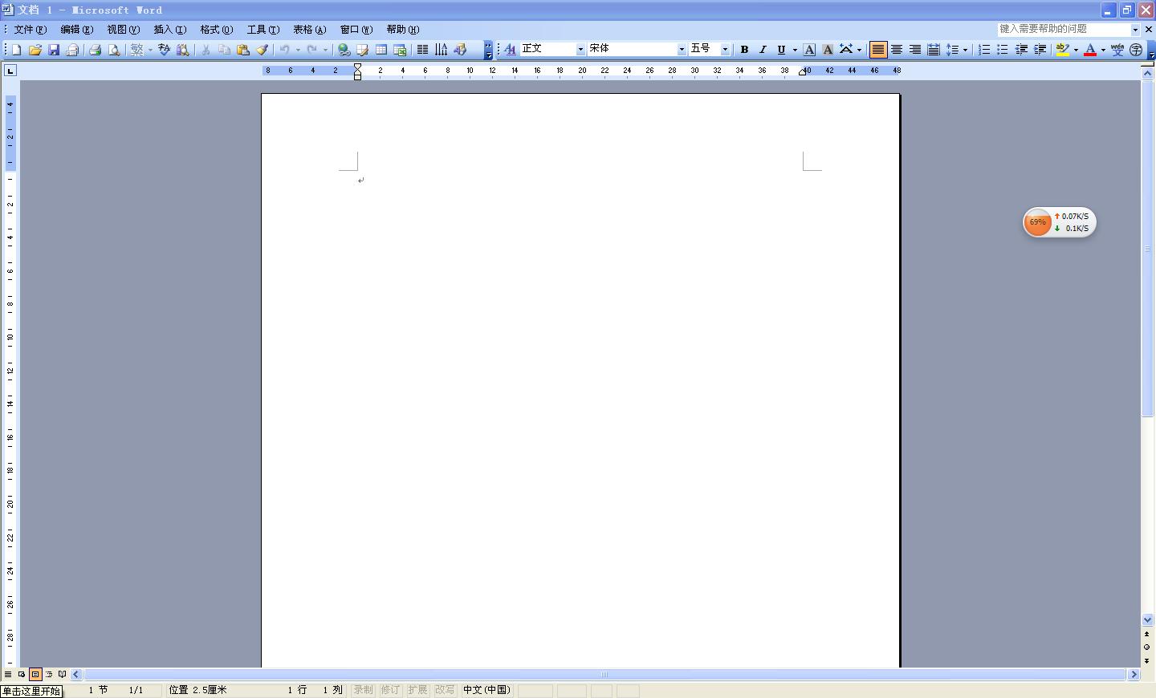
Task: Create a new blank document
Action: point(16,50)
